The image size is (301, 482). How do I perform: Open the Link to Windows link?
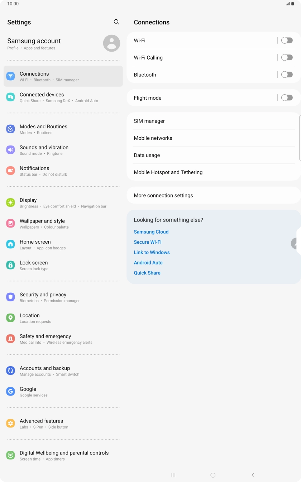[x=152, y=252]
